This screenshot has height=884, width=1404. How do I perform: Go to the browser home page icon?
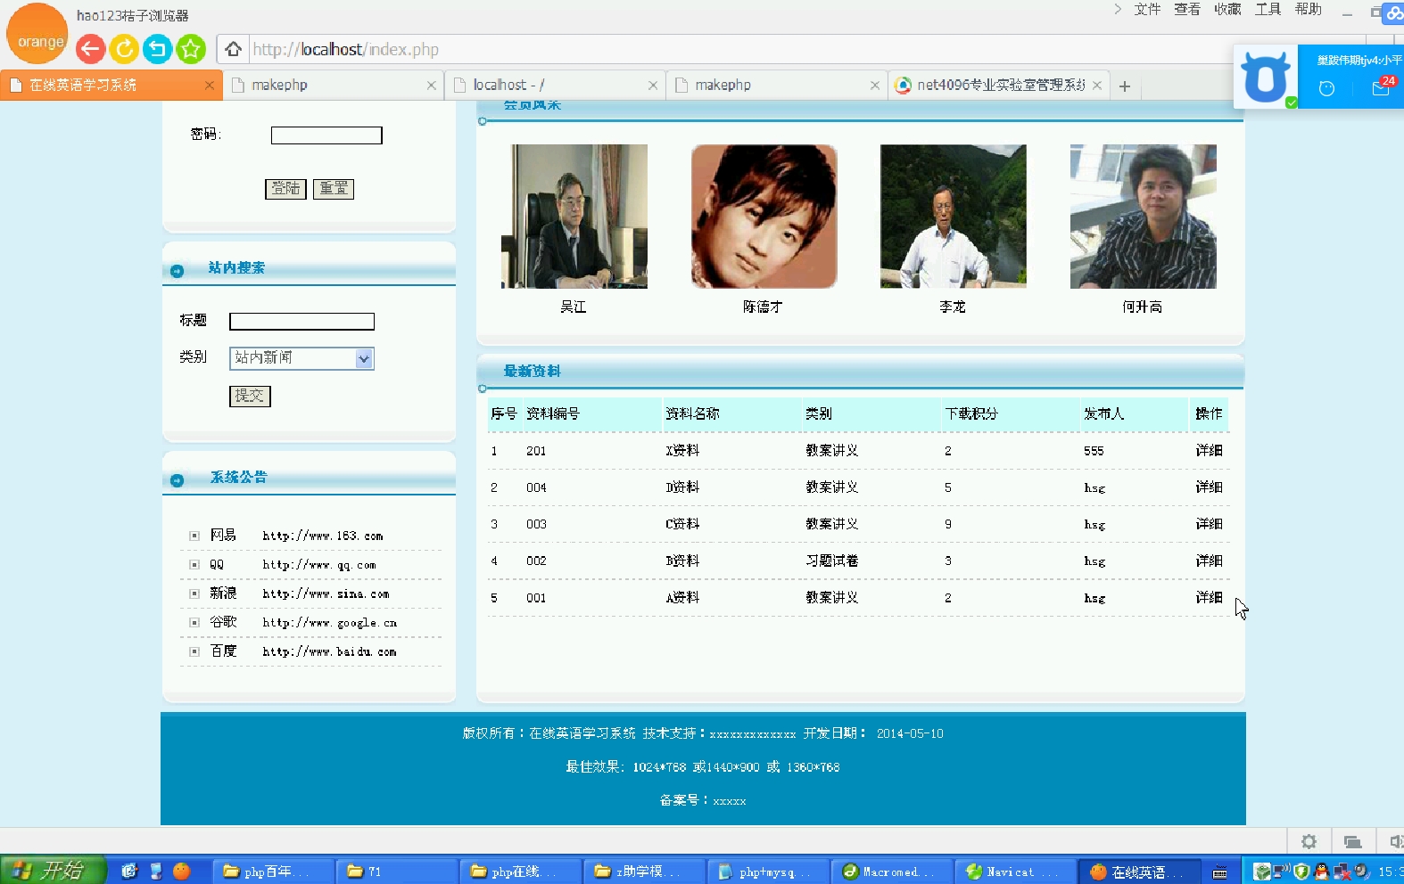(233, 49)
